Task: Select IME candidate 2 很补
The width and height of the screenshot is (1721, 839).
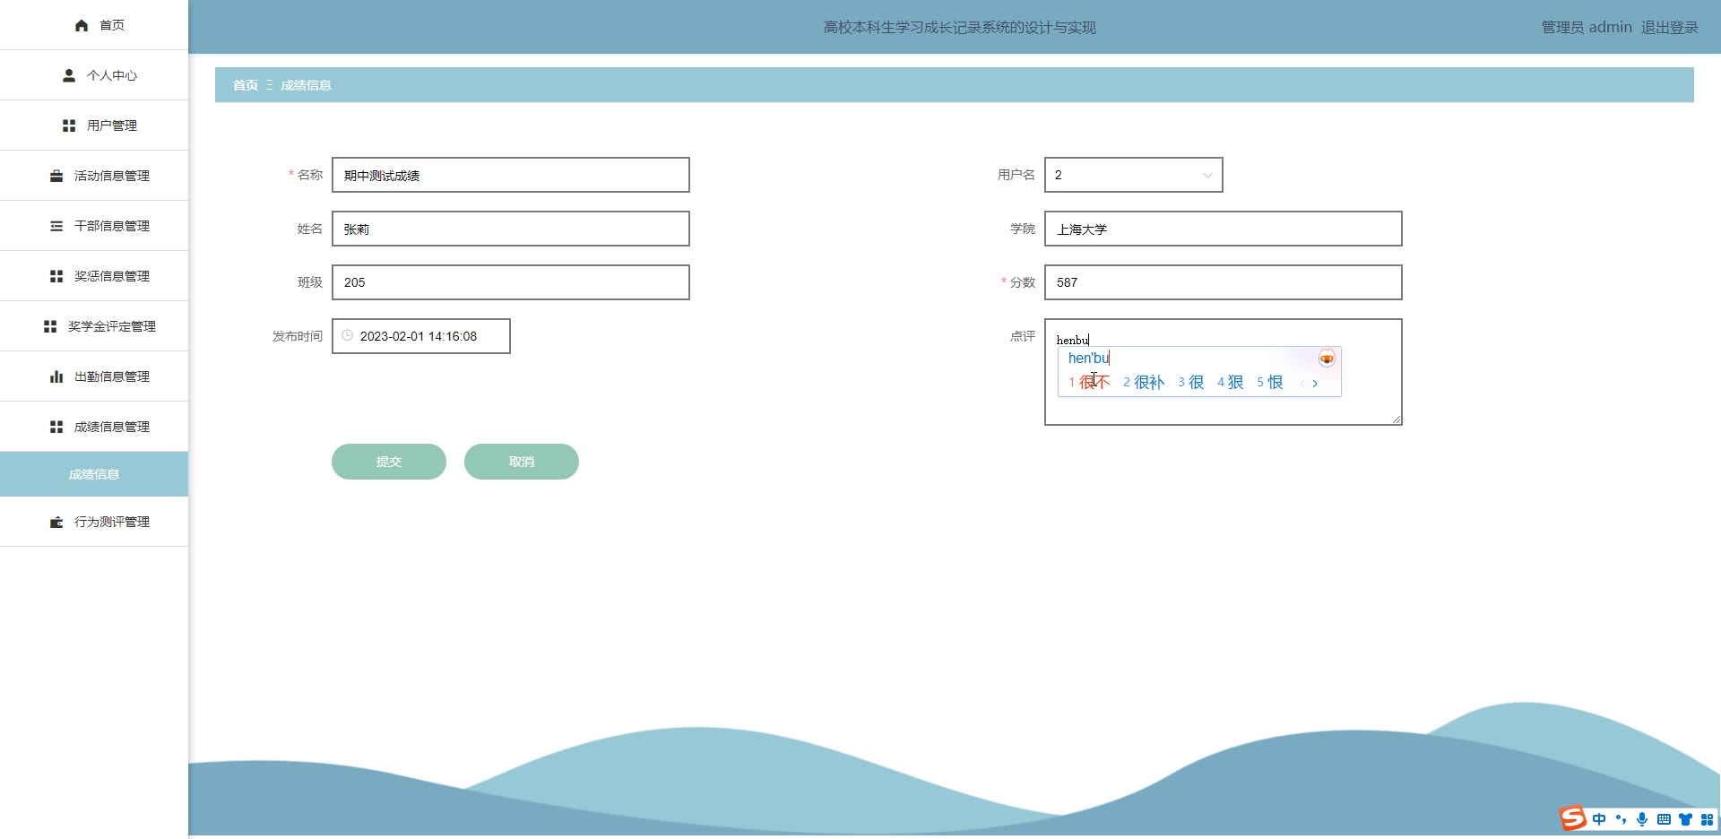Action: coord(1144,383)
